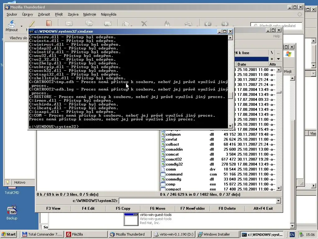318x239 pixels.
Task: Click the tag icon in Thunderbird toolbar
Action: click(126, 24)
